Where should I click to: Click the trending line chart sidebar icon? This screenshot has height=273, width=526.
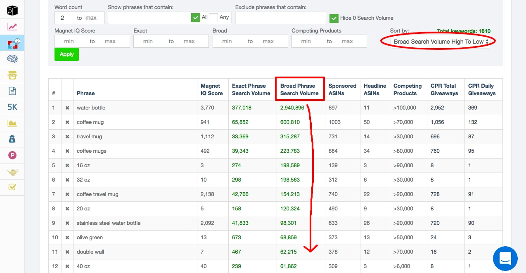point(12,27)
